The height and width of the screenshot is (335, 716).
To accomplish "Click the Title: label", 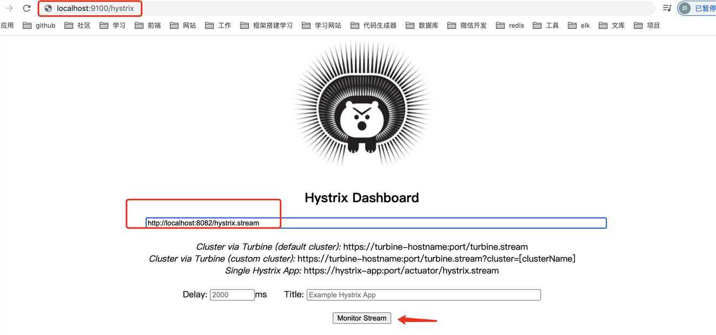I will tap(294, 295).
